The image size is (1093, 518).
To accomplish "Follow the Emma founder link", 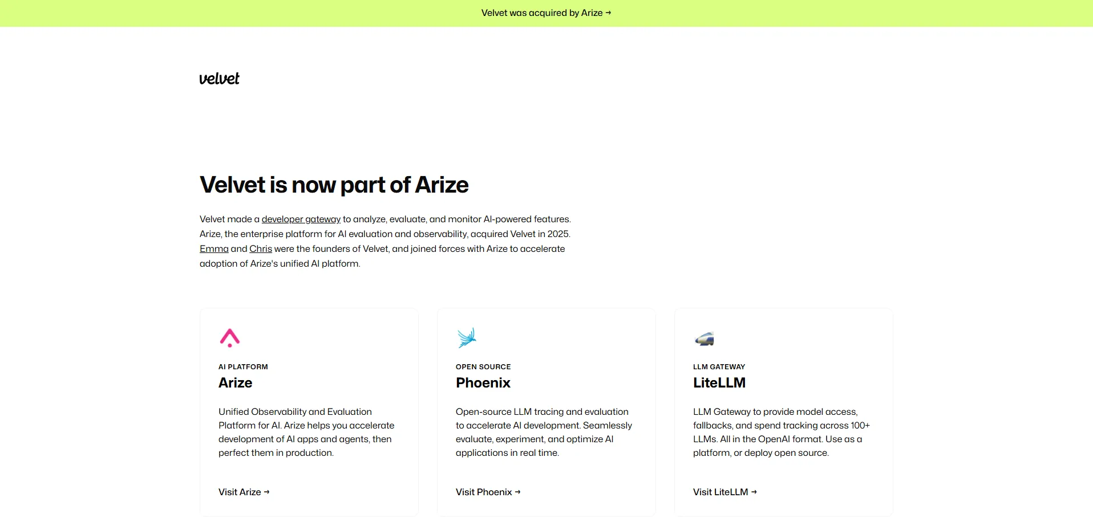I will 214,249.
